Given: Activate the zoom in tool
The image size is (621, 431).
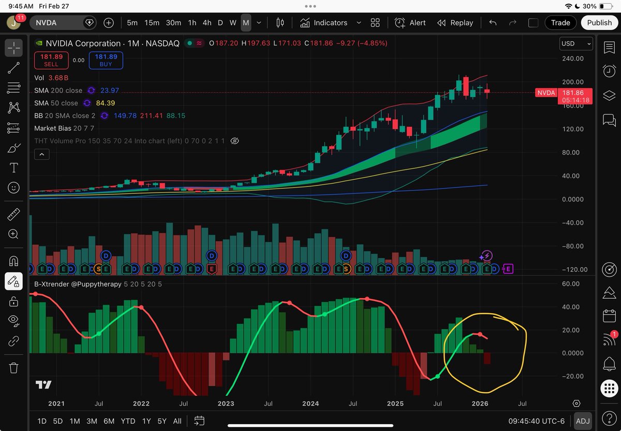Looking at the screenshot, I should tap(14, 234).
